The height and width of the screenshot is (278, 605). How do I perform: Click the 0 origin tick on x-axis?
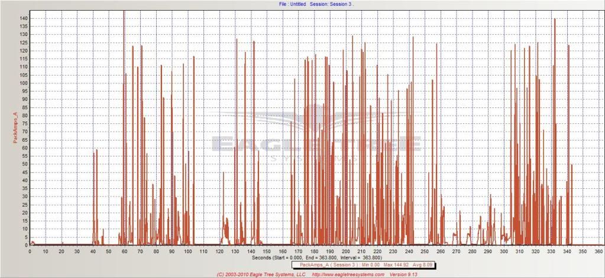[x=30, y=251]
